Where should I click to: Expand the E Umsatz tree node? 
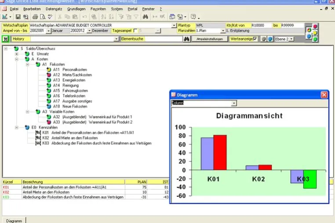tap(17, 54)
